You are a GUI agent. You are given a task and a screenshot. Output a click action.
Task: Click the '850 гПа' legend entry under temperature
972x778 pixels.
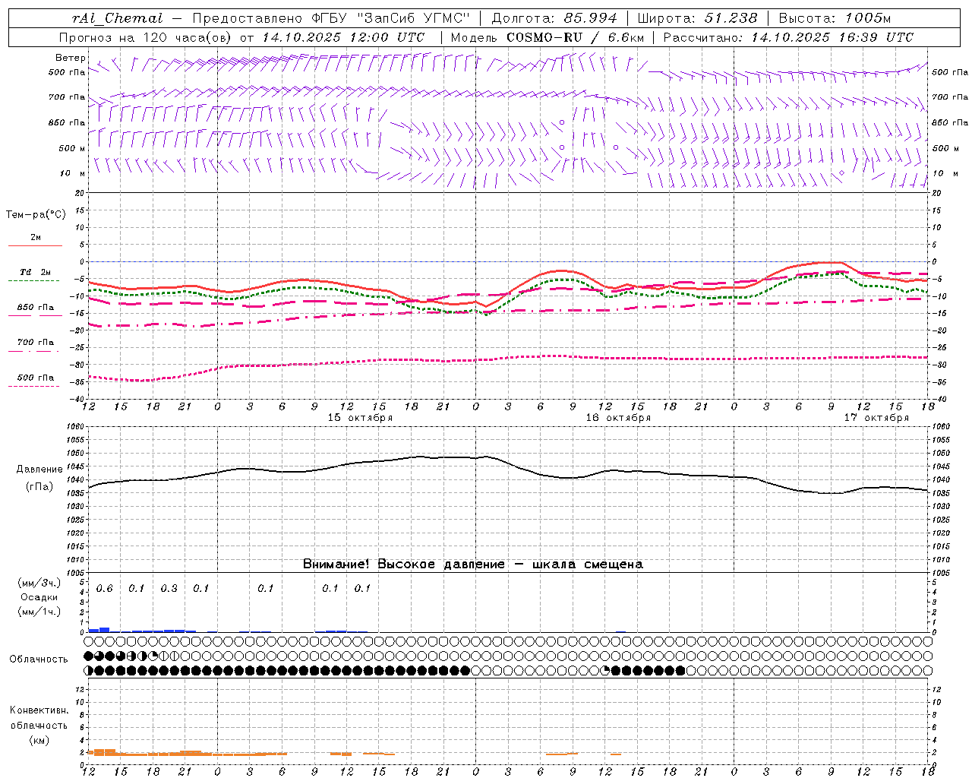tap(36, 308)
